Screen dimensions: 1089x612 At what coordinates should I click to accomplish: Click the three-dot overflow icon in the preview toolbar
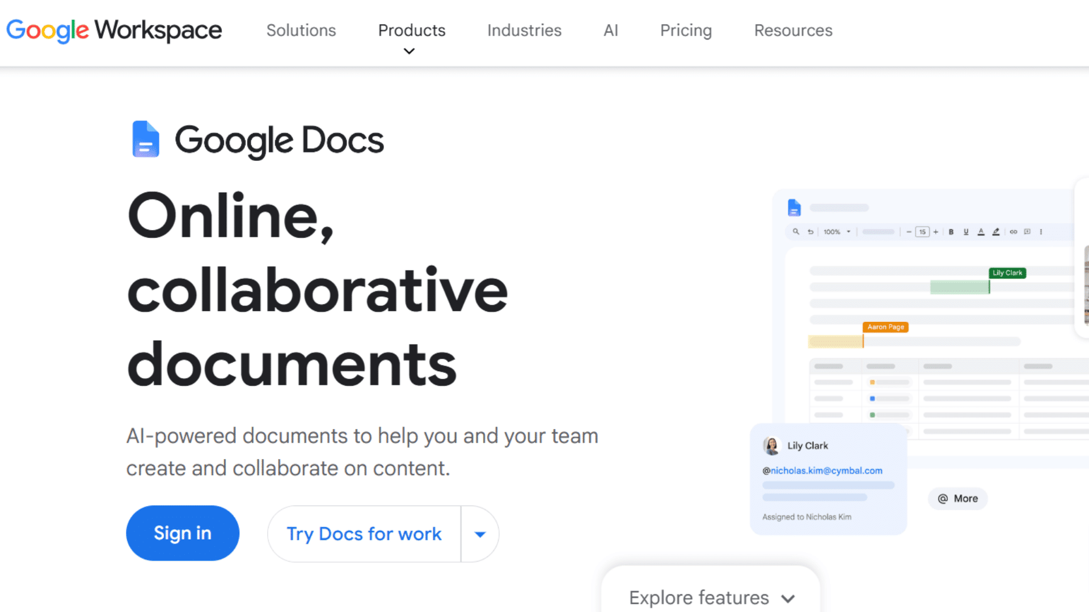point(1041,232)
